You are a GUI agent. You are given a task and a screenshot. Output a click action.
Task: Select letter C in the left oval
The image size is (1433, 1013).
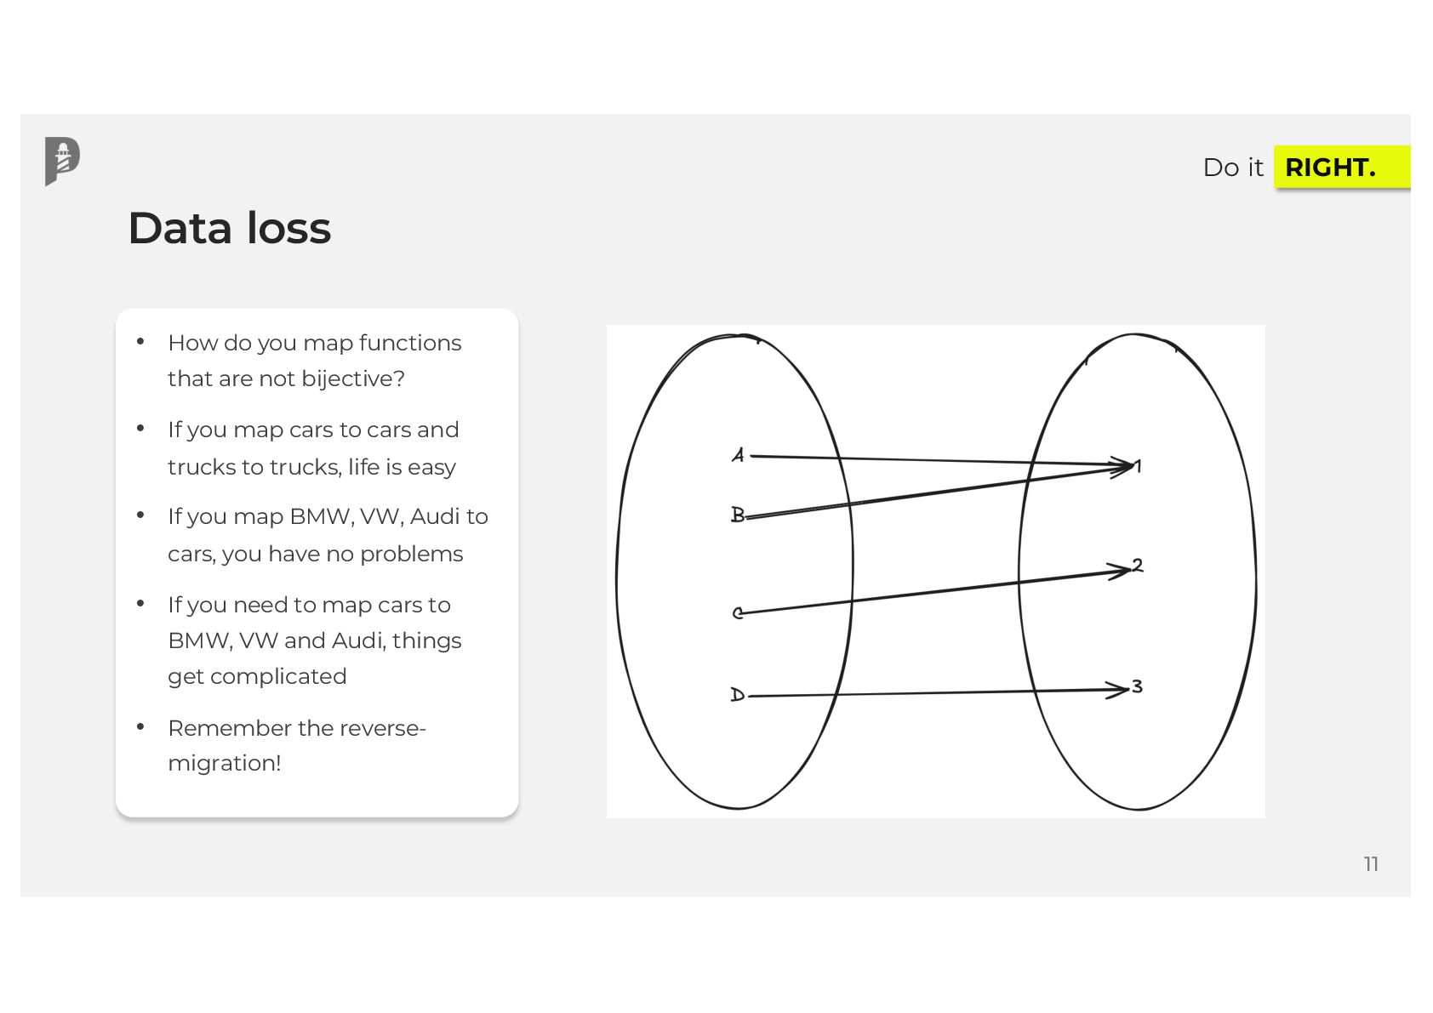[x=737, y=612]
